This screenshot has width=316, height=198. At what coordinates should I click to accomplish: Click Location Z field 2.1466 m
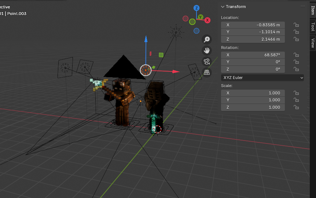pos(253,39)
